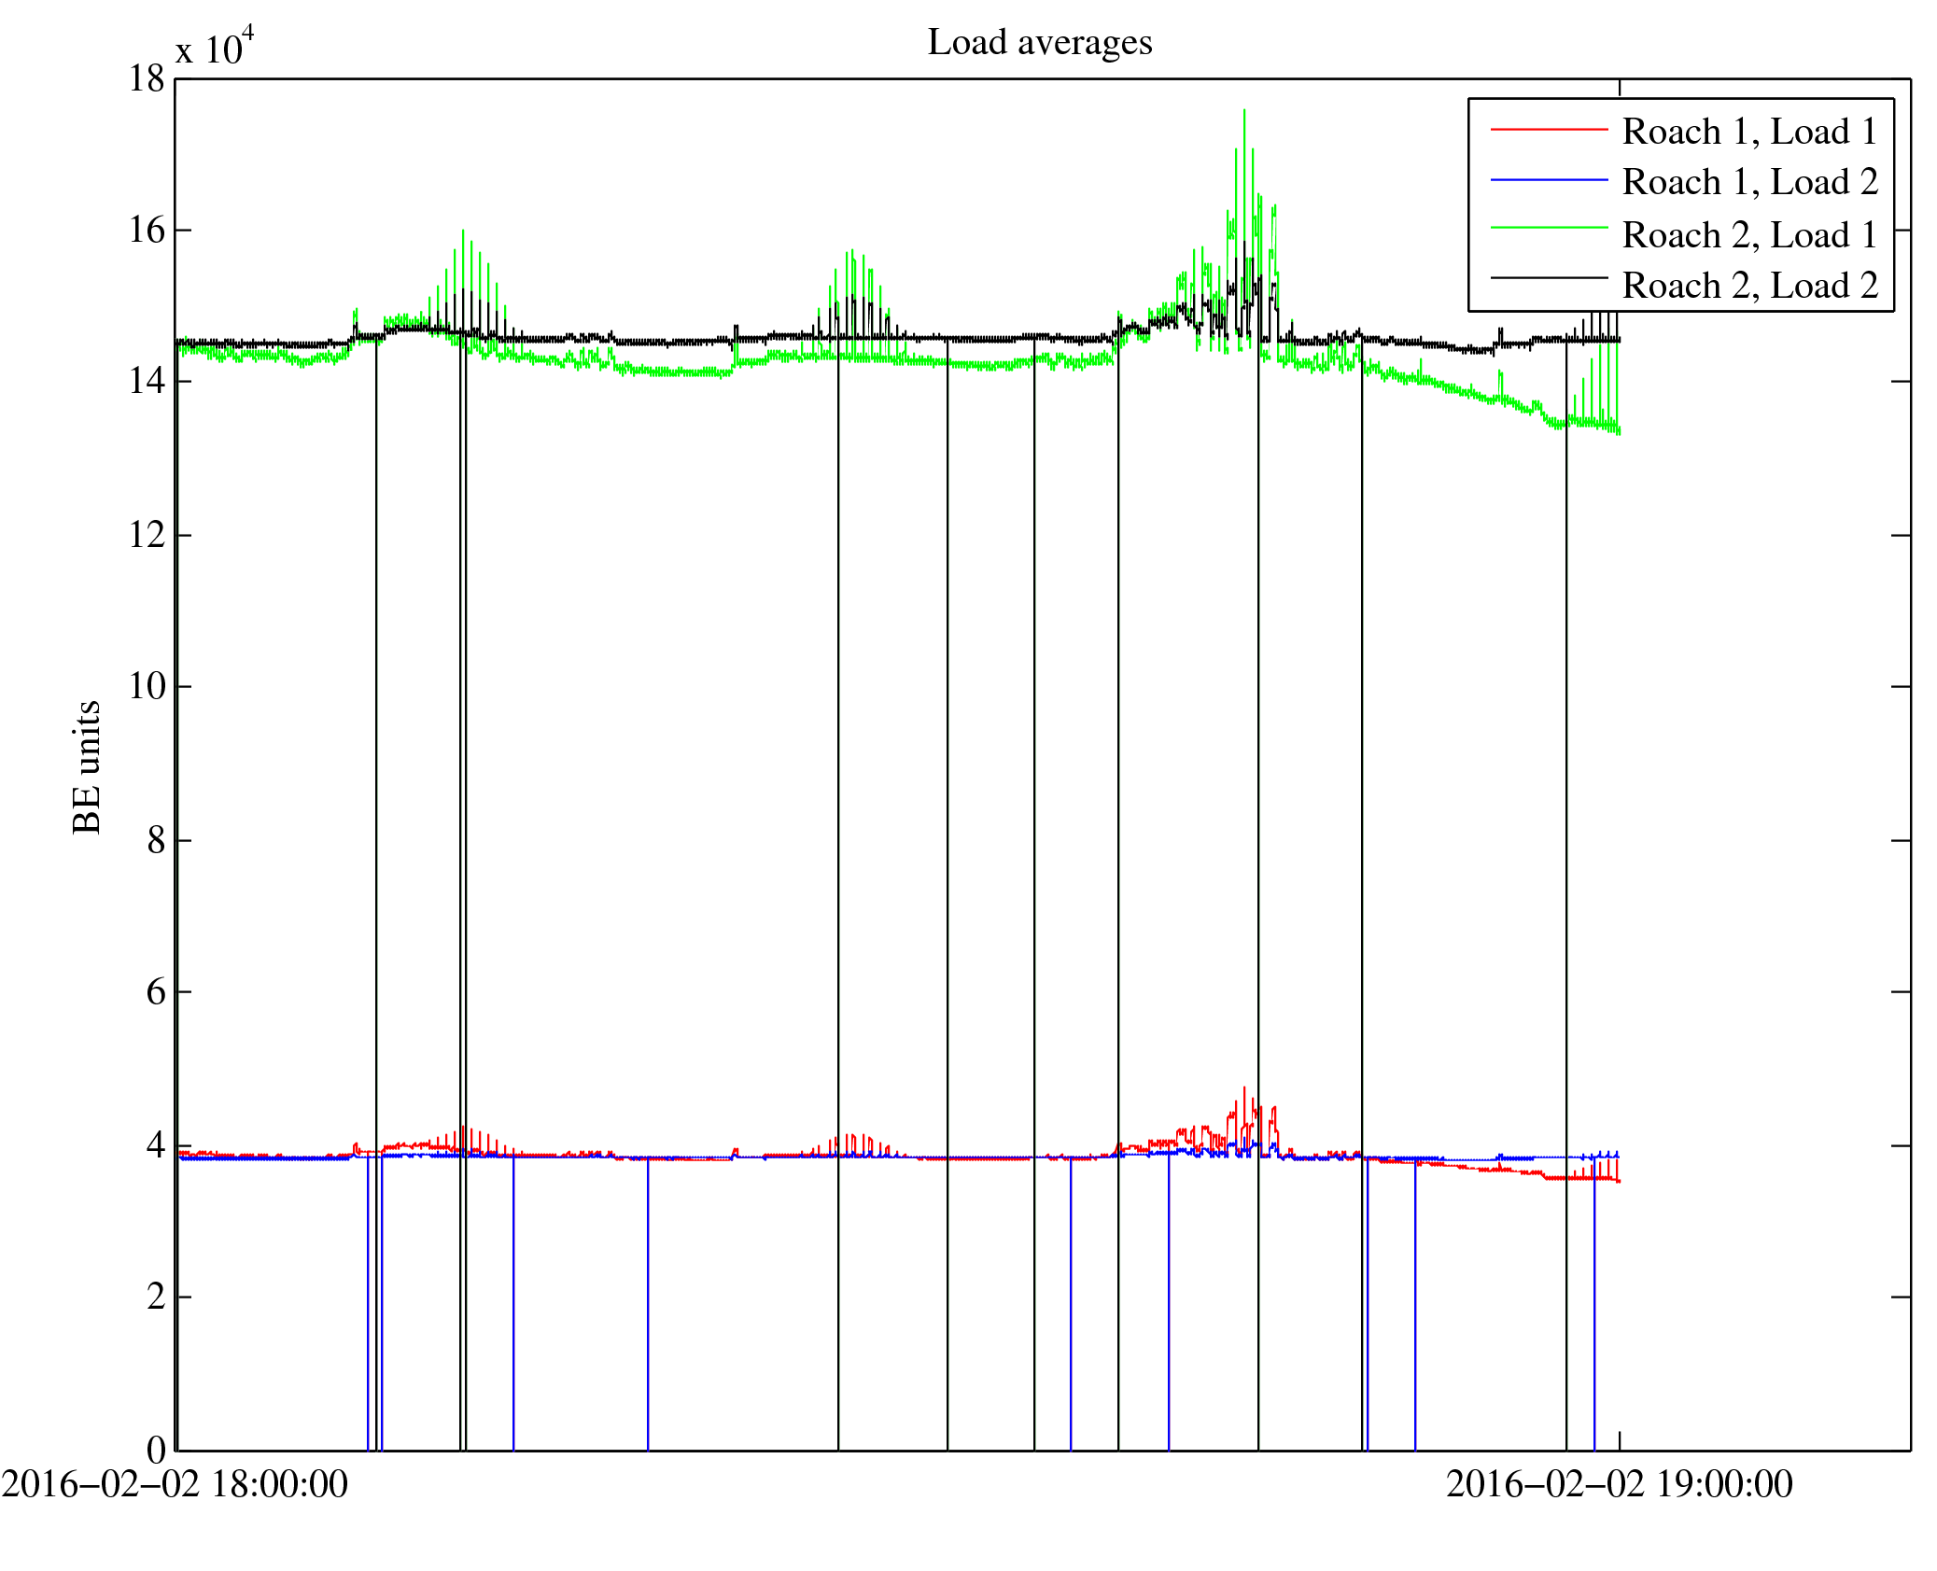The height and width of the screenshot is (1571, 1937).
Task: Click the y-axis tick label 6
Action: [156, 991]
